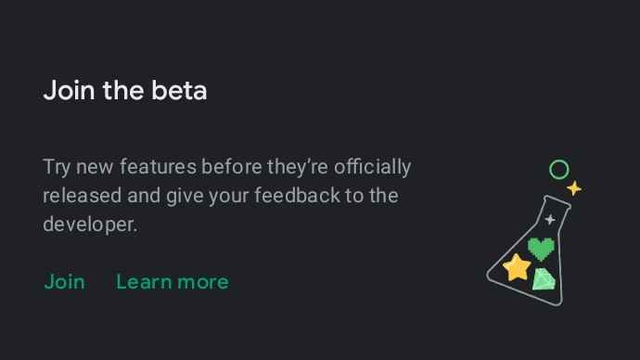Click the word 'Join' in the heading
The width and height of the screenshot is (640, 360).
click(69, 90)
